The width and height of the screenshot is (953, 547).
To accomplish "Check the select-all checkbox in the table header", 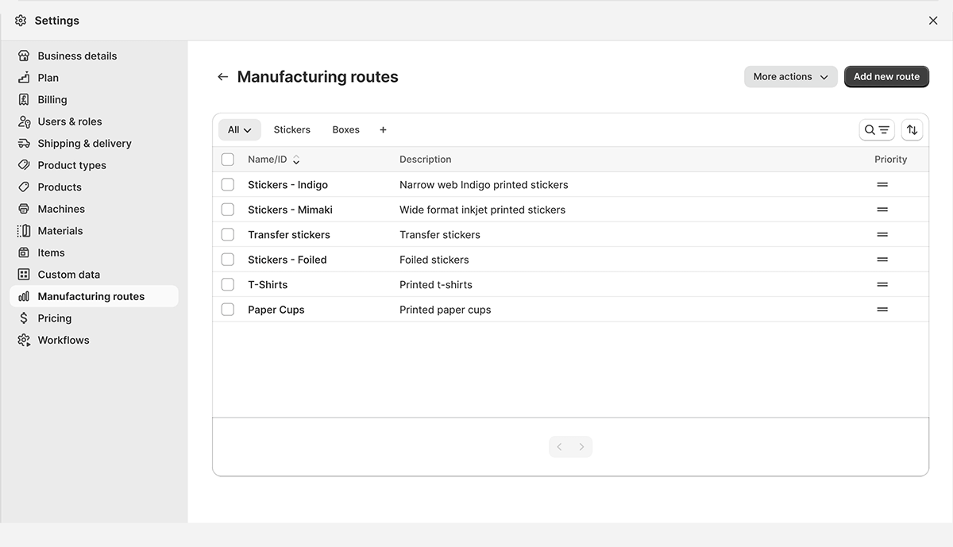I will click(228, 159).
